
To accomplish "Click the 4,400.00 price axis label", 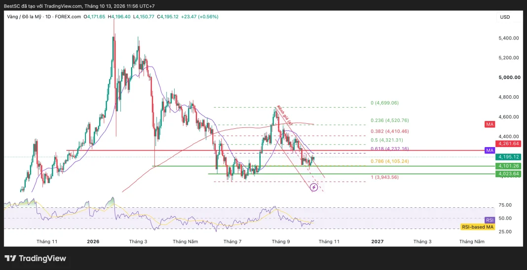I will (509, 137).
